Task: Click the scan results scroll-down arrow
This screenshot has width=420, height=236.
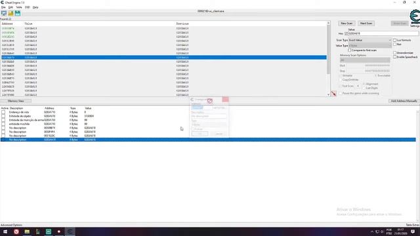Action: [328, 94]
